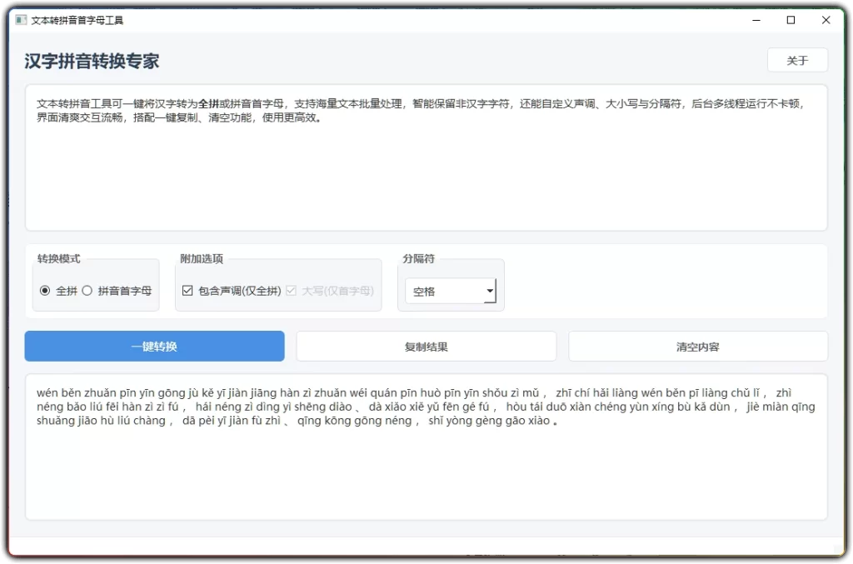
Task: Click the 一键转换 convert button
Action: tap(154, 346)
